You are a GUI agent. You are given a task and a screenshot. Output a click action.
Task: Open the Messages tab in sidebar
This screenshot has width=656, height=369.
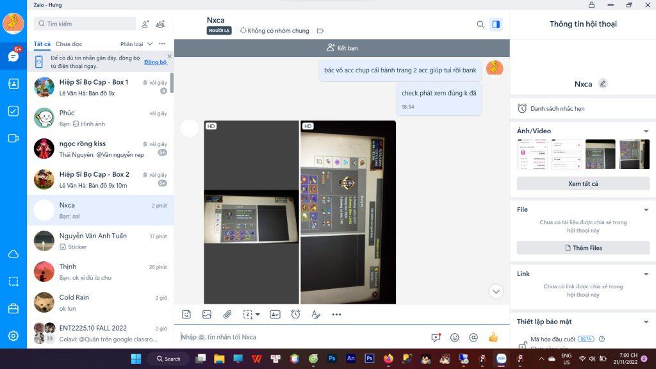(13, 56)
